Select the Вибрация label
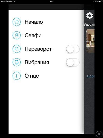This screenshot has width=103, height=138. point(37,62)
